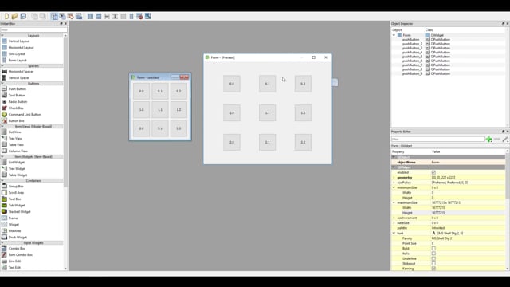
Task: Collapse the Spacers category in Widget Box
Action: coord(2,65)
